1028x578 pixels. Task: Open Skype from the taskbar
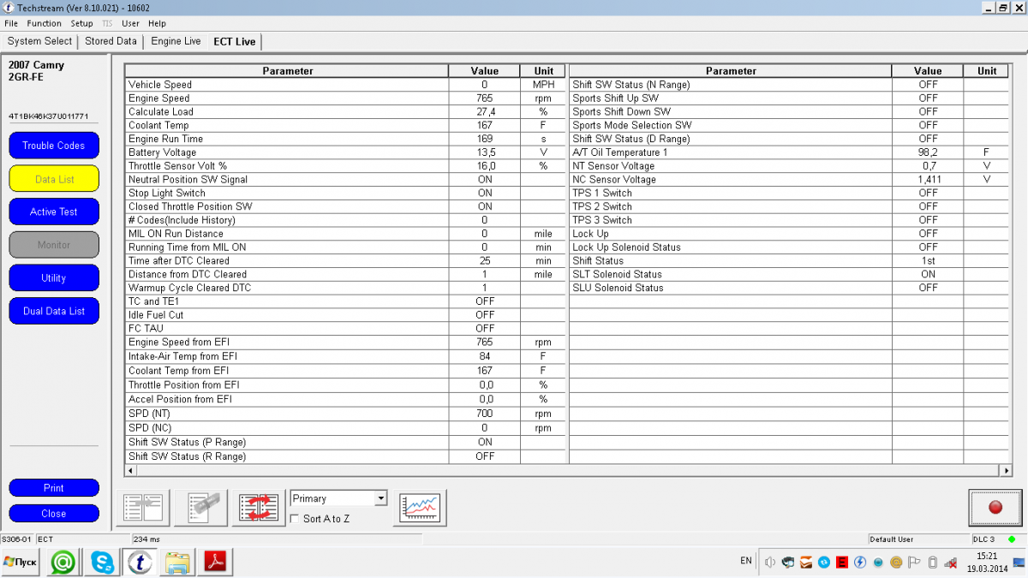point(102,563)
